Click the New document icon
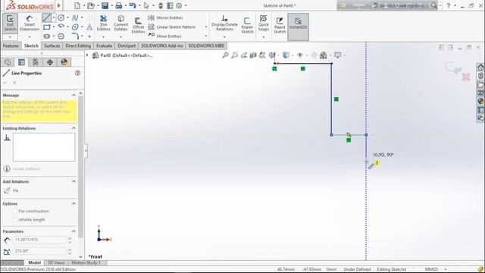The image size is (485, 273). (x=77, y=5)
